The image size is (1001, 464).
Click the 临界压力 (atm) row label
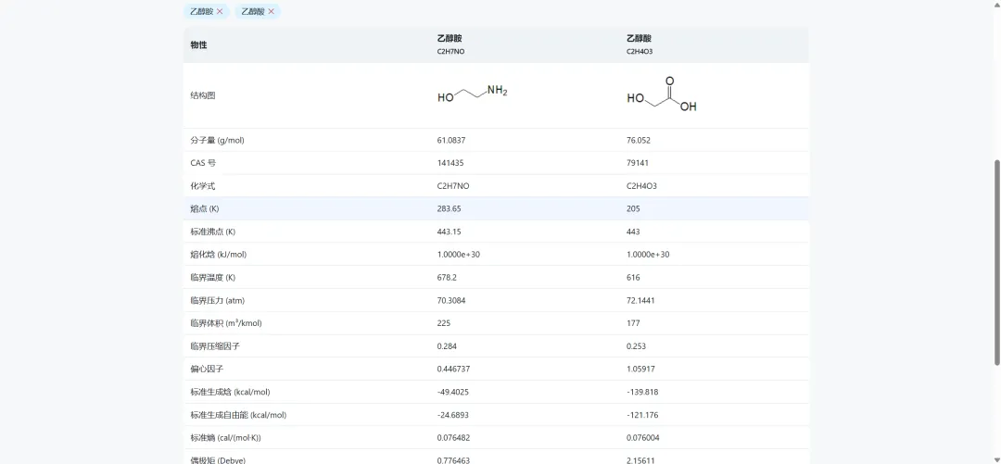[x=217, y=301]
